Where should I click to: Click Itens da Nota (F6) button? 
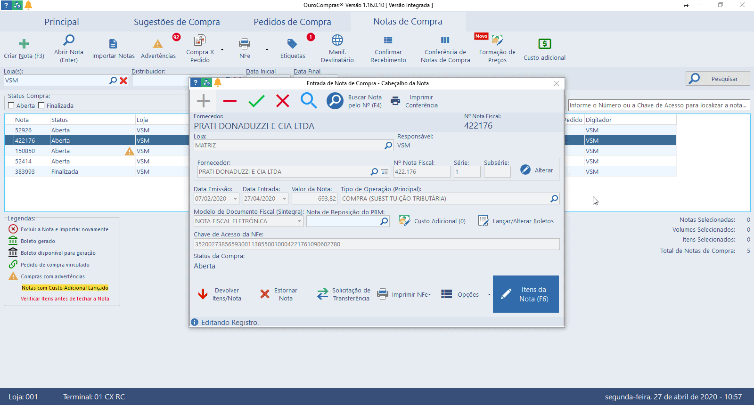pos(526,294)
